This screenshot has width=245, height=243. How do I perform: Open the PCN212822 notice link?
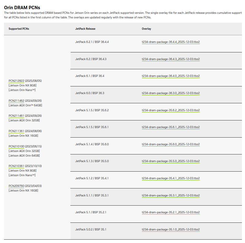tap(16, 81)
